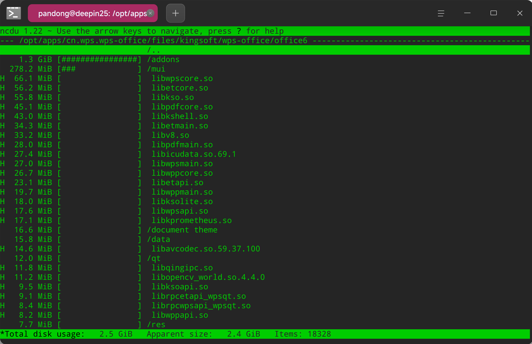Viewport: 532px width, 344px height.
Task: Click the libv8.so file entry
Action: coord(170,135)
